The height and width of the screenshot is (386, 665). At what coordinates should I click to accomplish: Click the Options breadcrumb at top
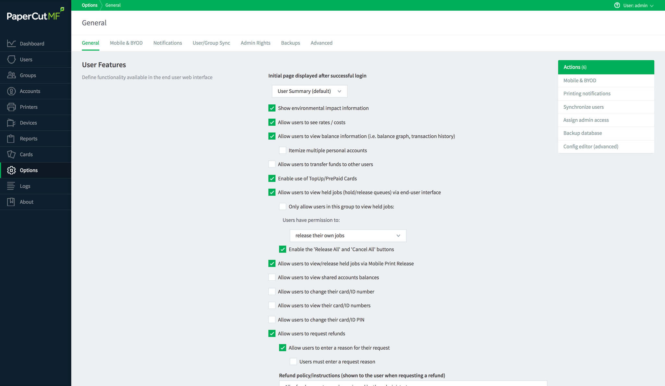(90, 5)
